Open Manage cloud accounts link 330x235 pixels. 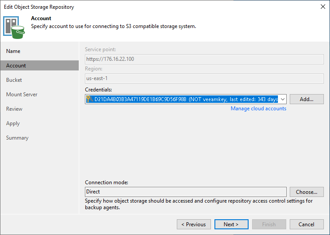coord(258,109)
